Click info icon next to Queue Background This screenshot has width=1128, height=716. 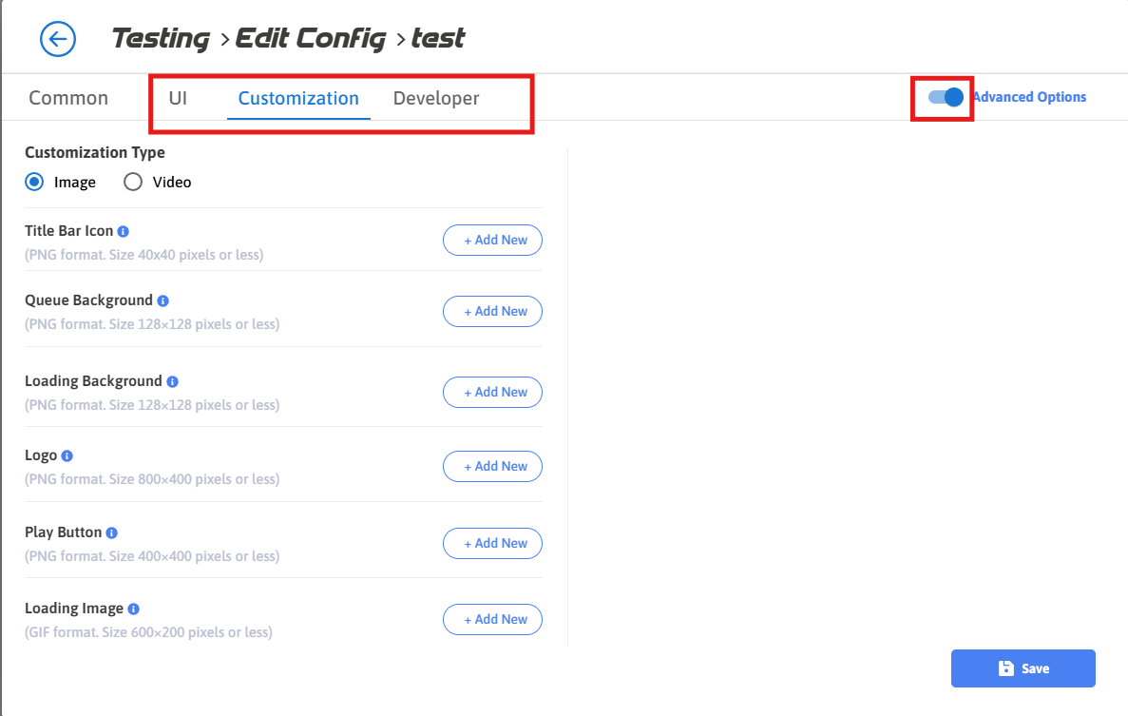163,300
